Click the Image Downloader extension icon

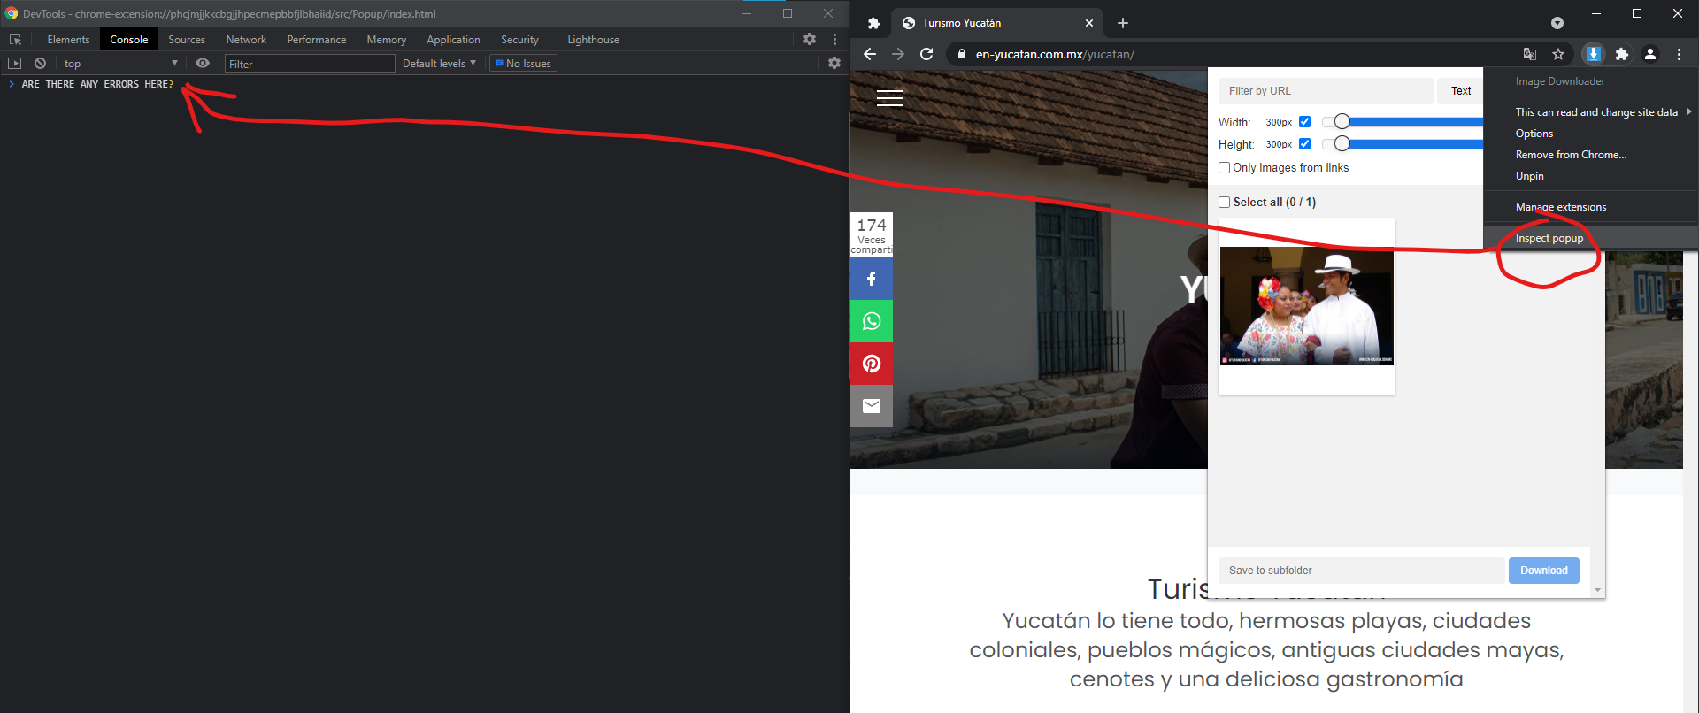pos(1594,54)
